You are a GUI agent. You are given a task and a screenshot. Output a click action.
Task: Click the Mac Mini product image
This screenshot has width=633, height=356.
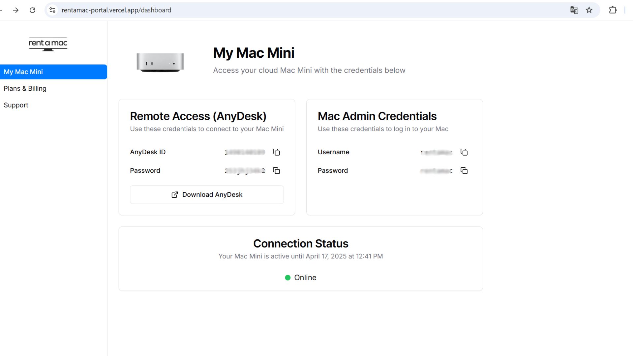pos(160,62)
